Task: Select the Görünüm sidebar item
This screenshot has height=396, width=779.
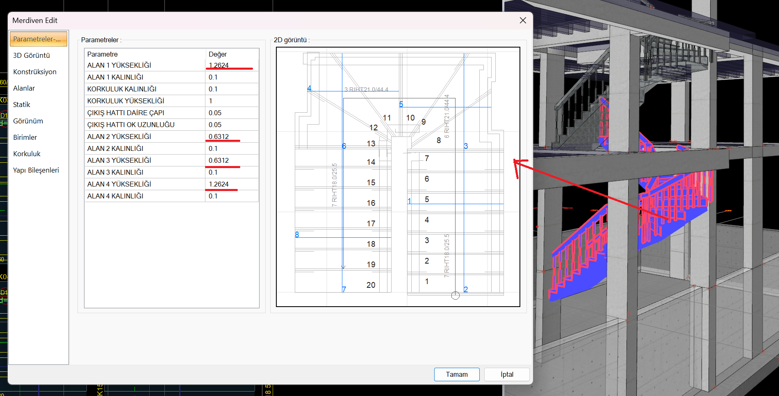Action: (x=28, y=121)
